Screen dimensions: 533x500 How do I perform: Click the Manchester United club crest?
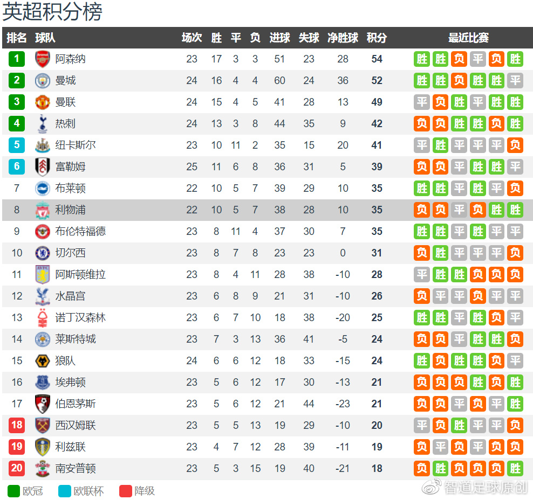point(43,102)
